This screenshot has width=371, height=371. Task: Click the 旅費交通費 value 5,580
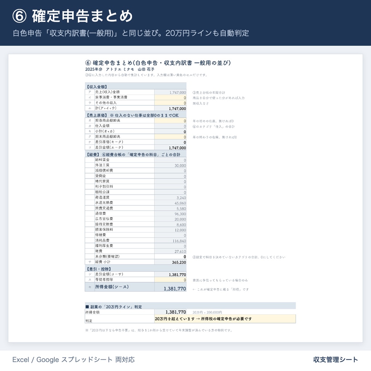click(181, 208)
